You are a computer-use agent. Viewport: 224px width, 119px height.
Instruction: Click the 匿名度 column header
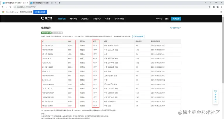82,41
